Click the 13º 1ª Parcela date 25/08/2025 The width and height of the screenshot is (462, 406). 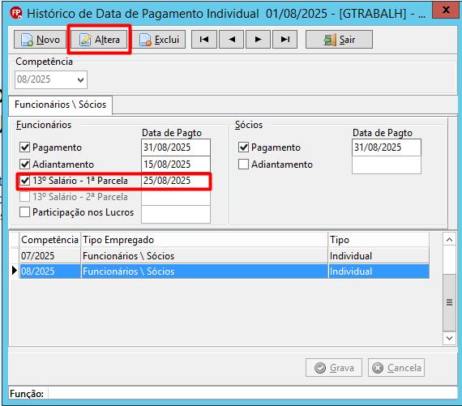coord(176,181)
